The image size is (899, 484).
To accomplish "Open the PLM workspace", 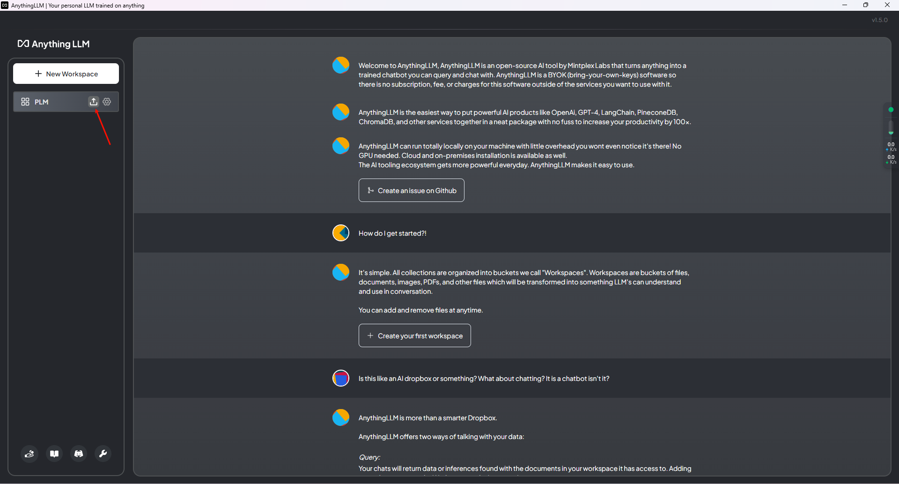I will point(66,102).
